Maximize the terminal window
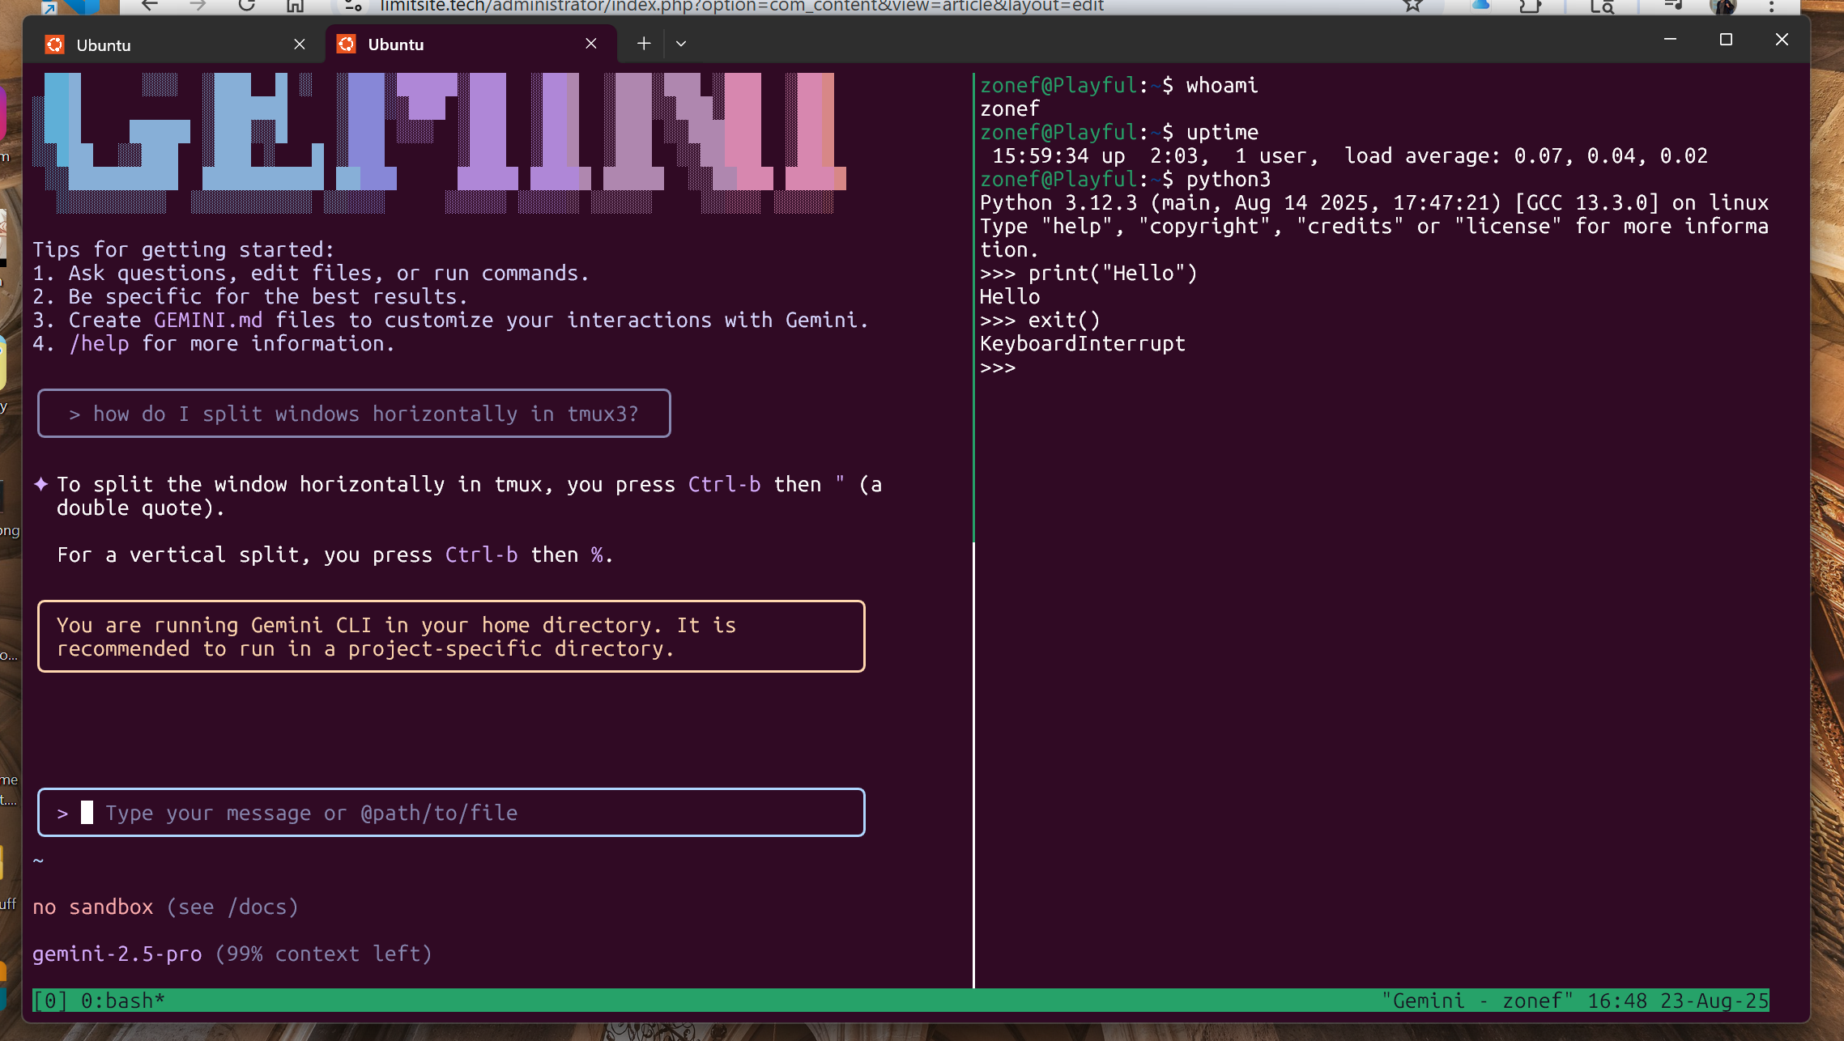The width and height of the screenshot is (1844, 1041). click(1726, 40)
